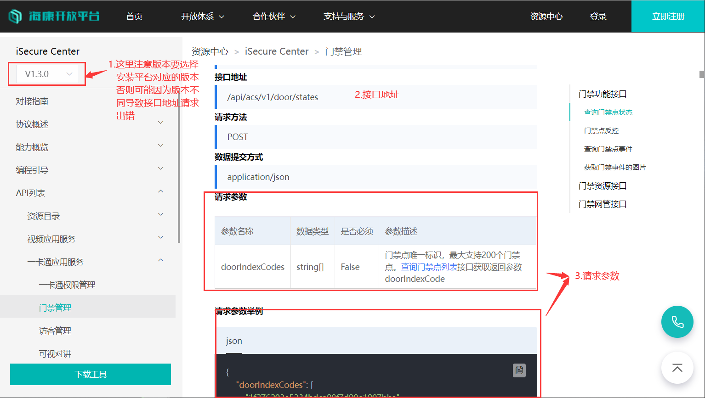Click the string[] data type cell

click(x=313, y=267)
